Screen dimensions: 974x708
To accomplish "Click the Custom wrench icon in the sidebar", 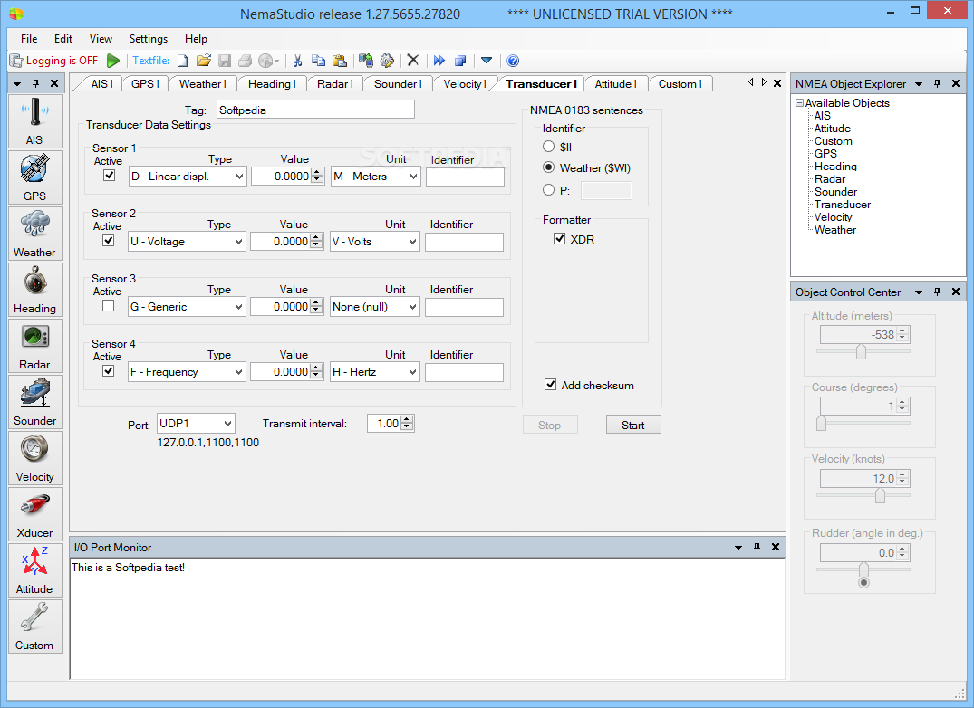I will [34, 627].
